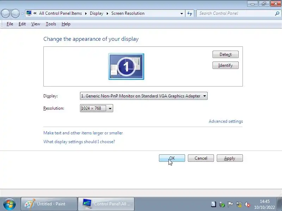Open Make text and other items larger link
The image size is (282, 211).
click(x=83, y=133)
